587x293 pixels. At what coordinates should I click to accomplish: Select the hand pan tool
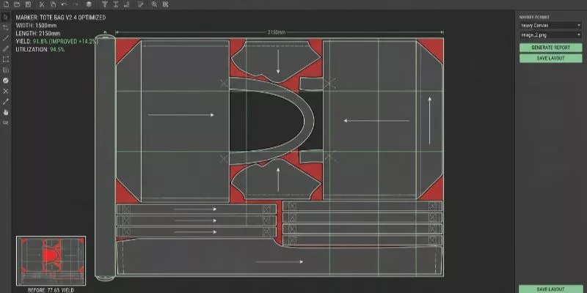pyautogui.click(x=6, y=112)
